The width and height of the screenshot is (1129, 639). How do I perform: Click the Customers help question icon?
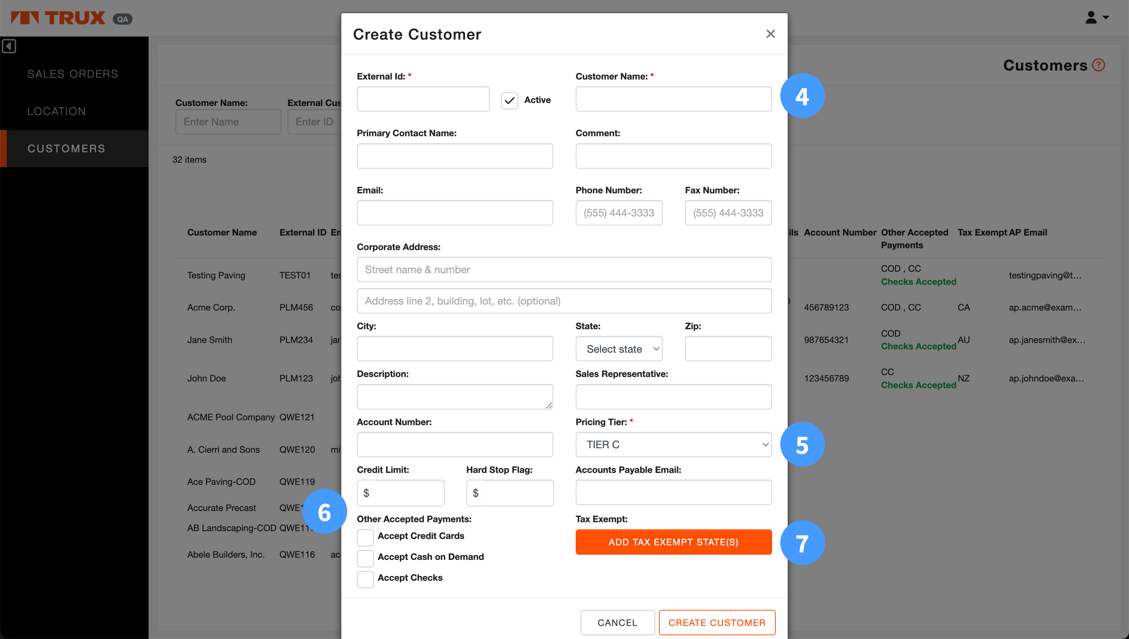pos(1098,65)
